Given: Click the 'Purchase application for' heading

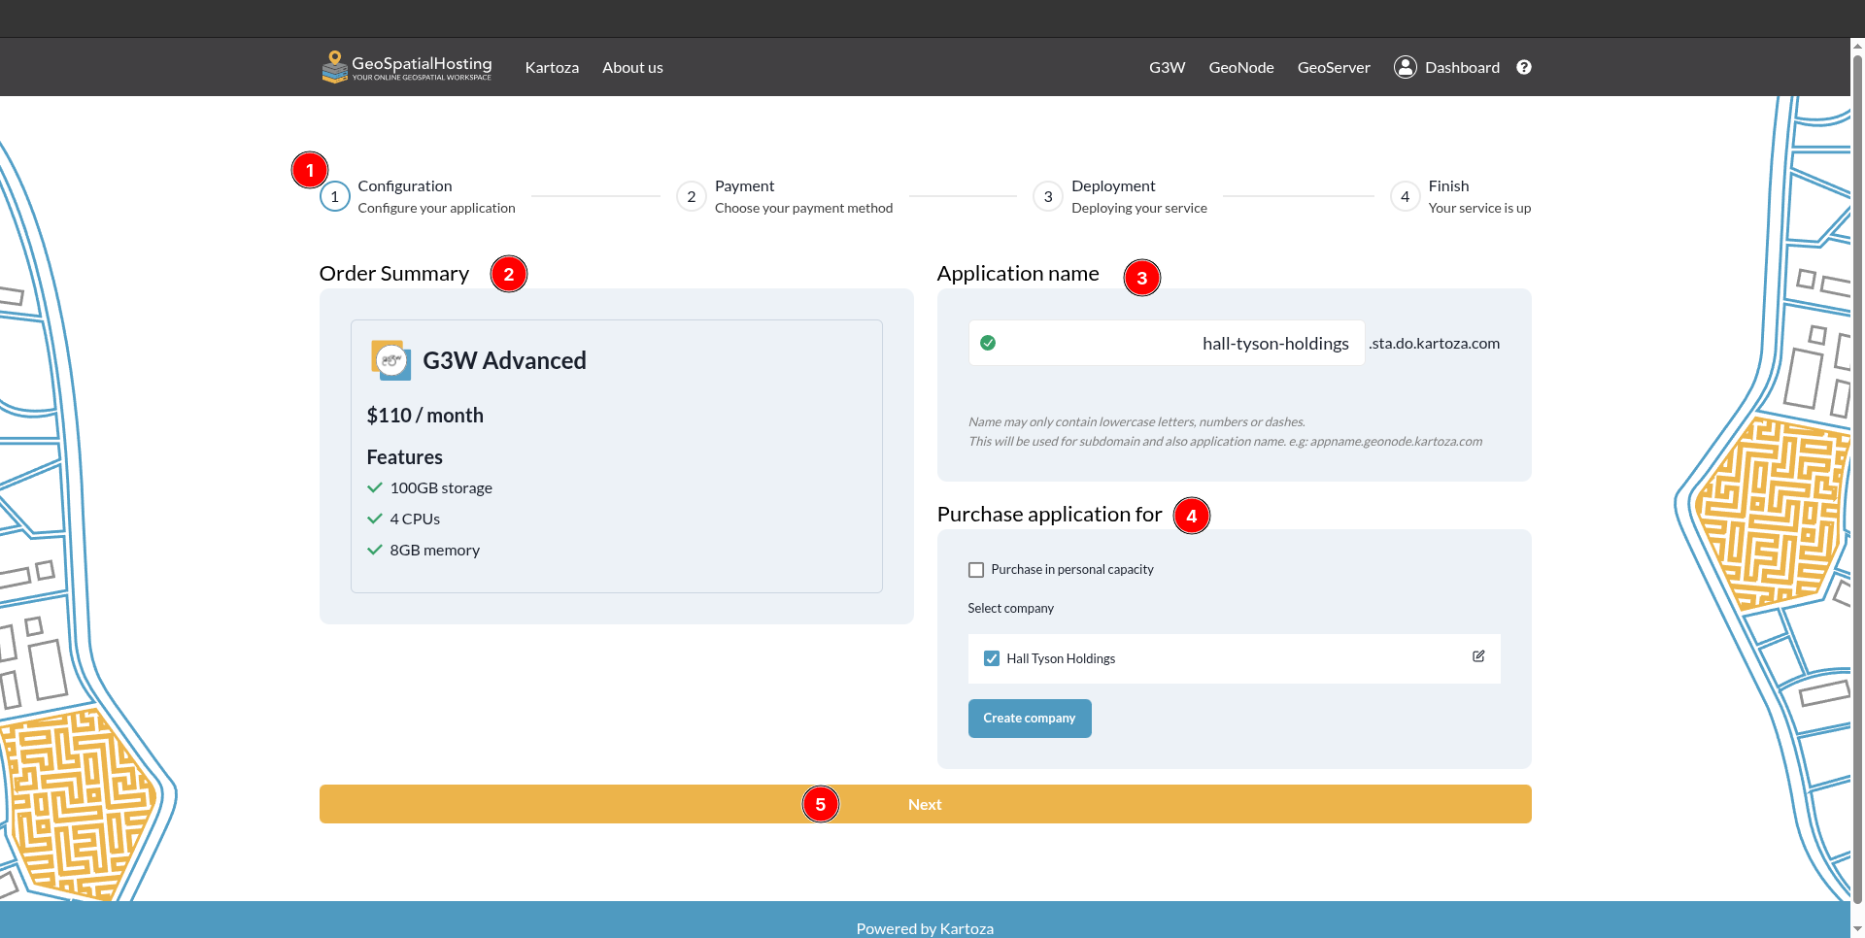Looking at the screenshot, I should [1049, 515].
